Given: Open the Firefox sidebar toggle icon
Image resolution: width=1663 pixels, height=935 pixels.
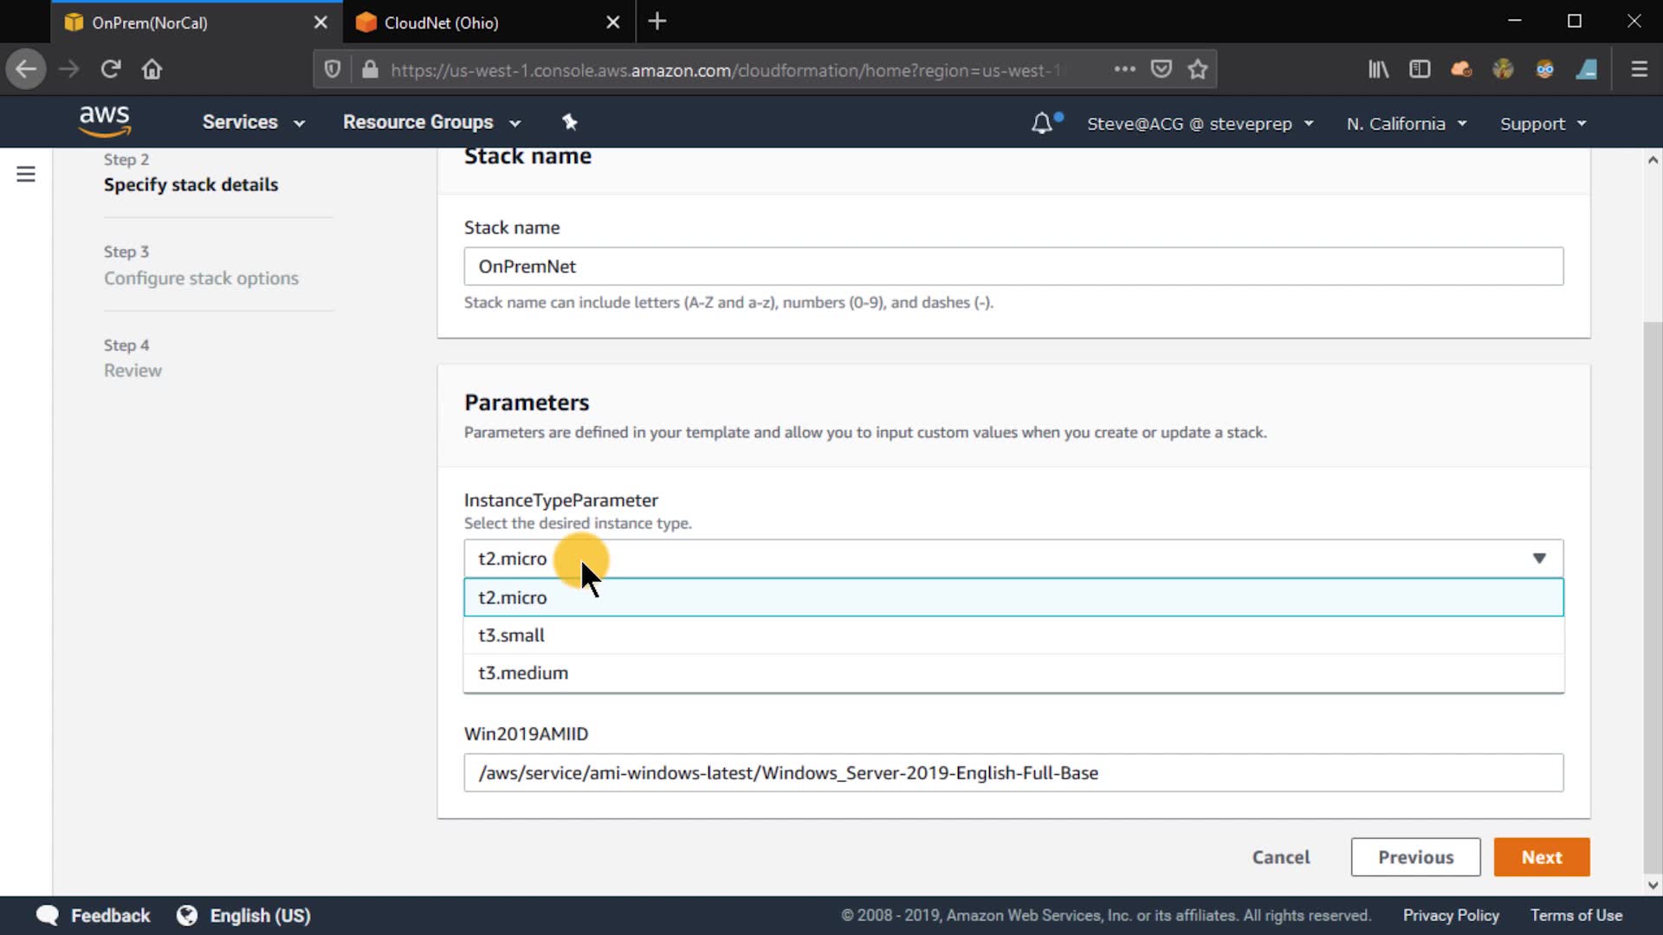Looking at the screenshot, I should [1420, 69].
